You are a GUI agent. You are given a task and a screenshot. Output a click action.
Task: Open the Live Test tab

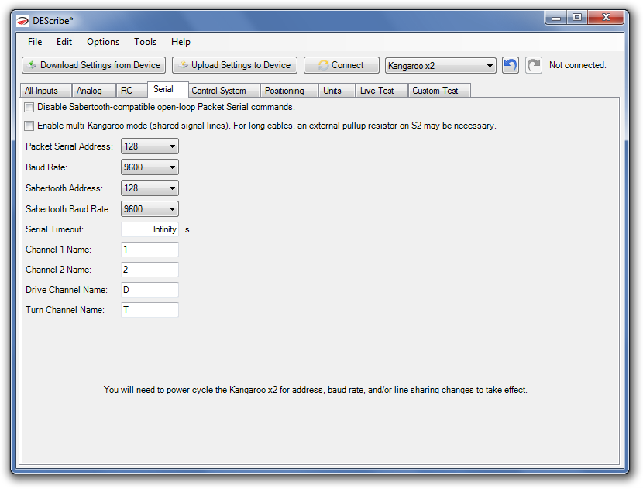tap(377, 91)
